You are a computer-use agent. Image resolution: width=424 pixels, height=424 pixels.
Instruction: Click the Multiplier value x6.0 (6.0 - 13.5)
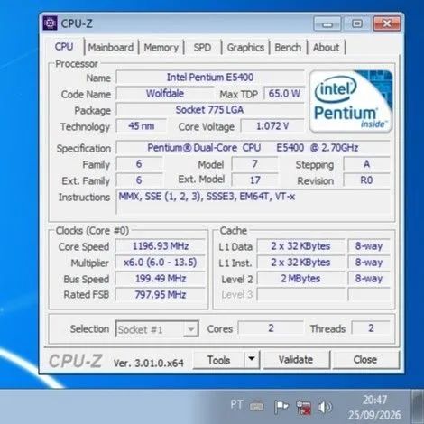[161, 263]
